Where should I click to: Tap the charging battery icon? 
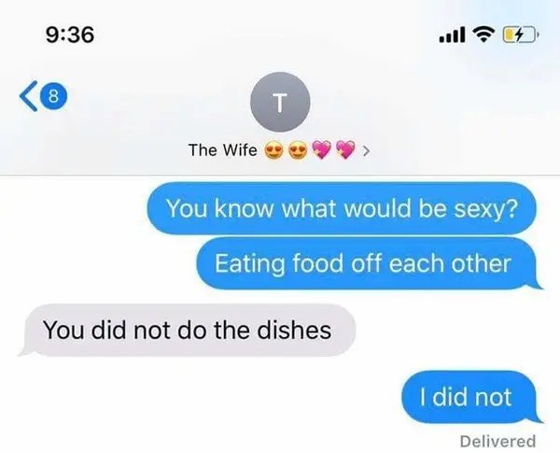(x=521, y=35)
